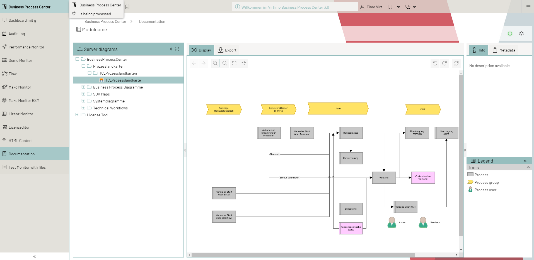Click the horizontal scrollbar of the diagram
The height and width of the screenshot is (260, 534).
(303, 255)
